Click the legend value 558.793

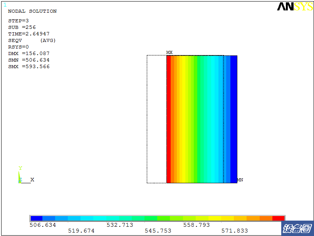click(196, 225)
